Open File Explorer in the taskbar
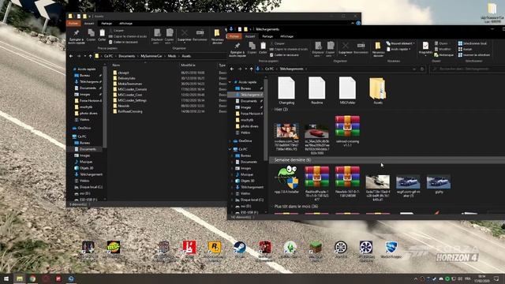The height and width of the screenshot is (284, 505). (20, 278)
